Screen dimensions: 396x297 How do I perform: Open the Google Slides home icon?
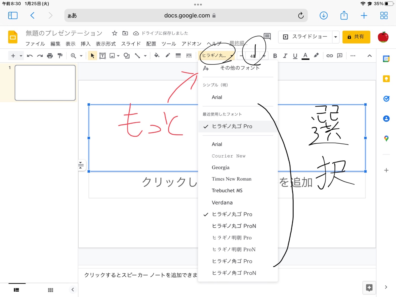pyautogui.click(x=13, y=37)
